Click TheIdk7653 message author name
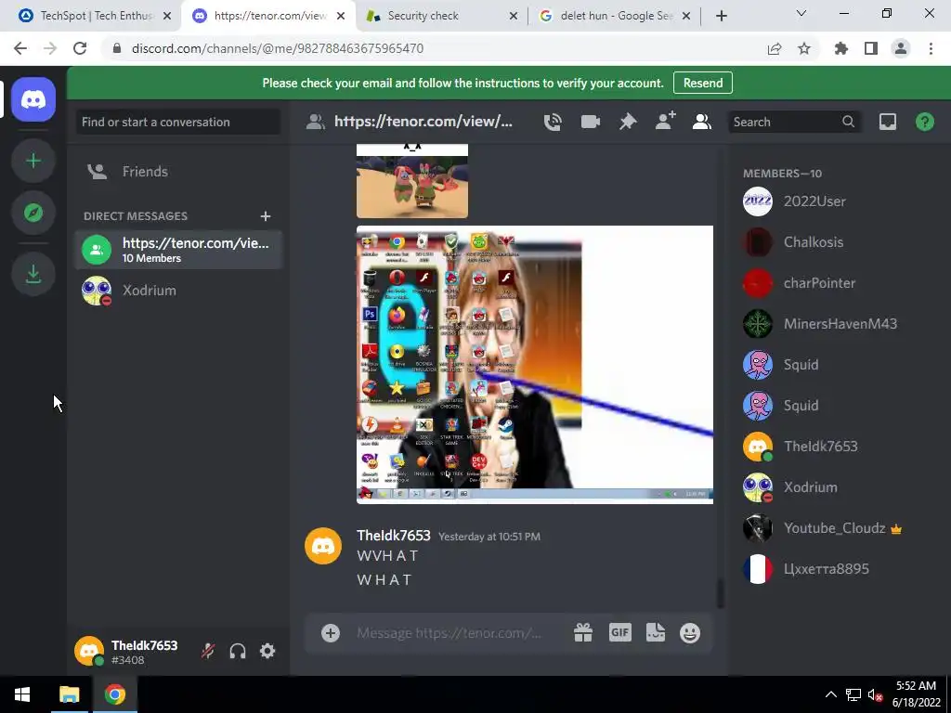 point(394,536)
